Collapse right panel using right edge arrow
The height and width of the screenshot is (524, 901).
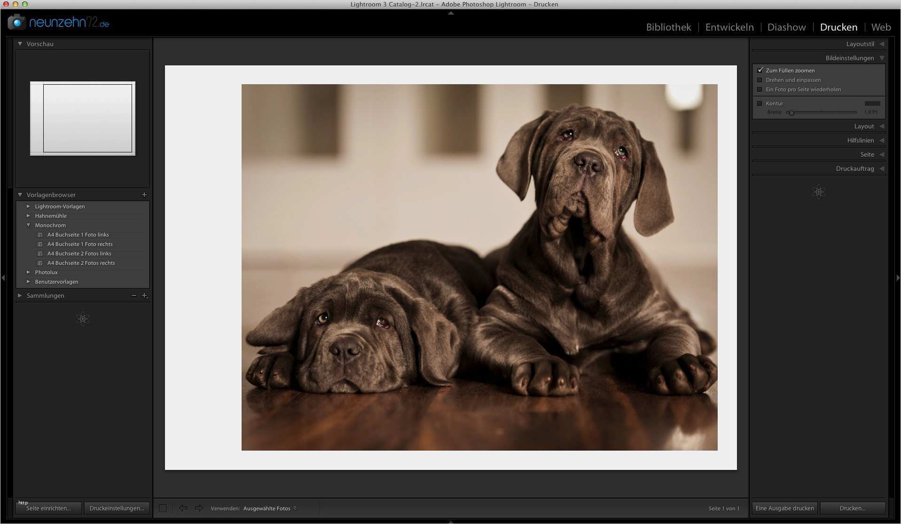(898, 278)
